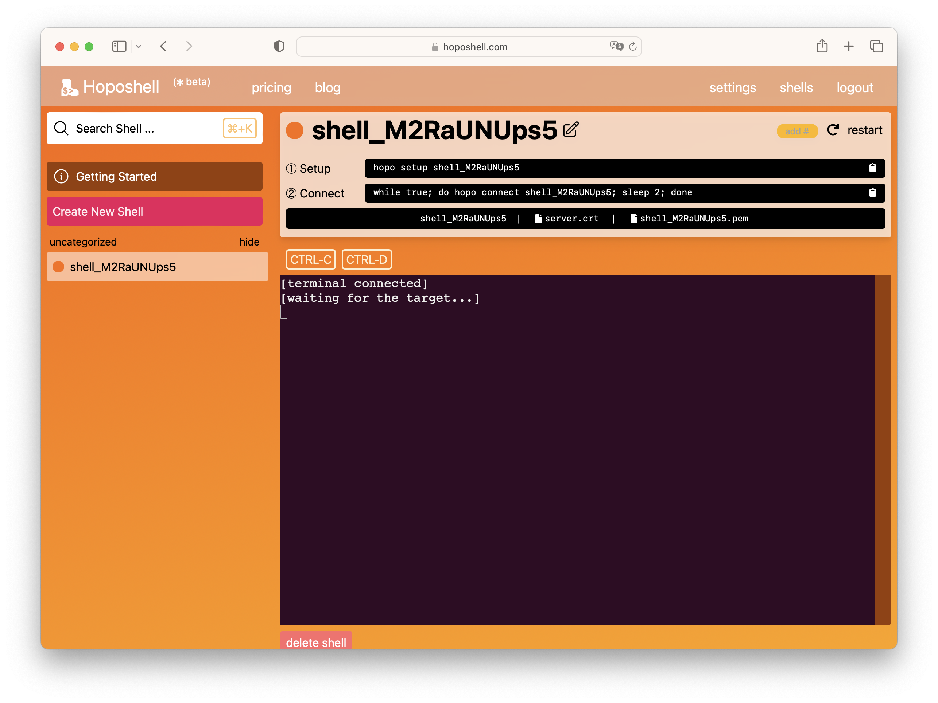Click the hopo setup command text
The height and width of the screenshot is (703, 938).
(x=446, y=168)
